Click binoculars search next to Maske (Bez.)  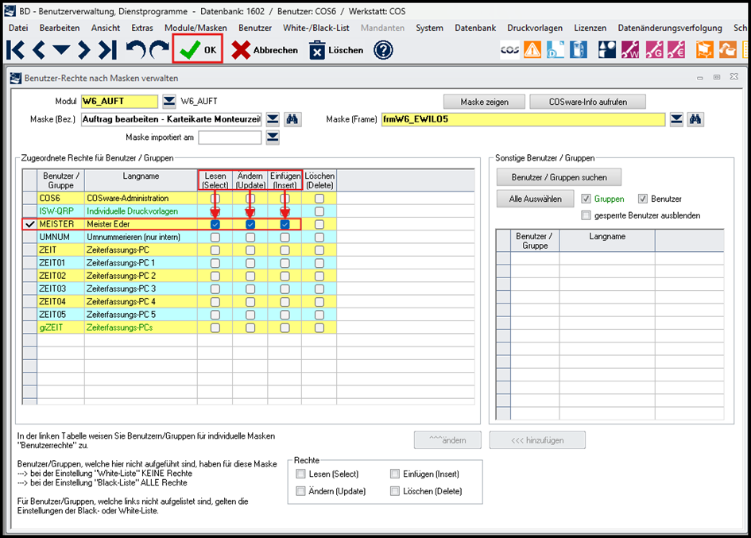292,119
